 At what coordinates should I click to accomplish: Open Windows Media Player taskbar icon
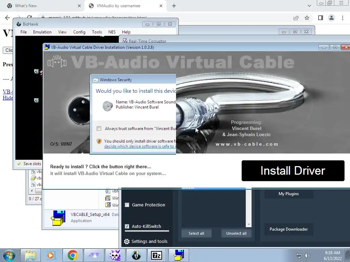click(x=51, y=255)
